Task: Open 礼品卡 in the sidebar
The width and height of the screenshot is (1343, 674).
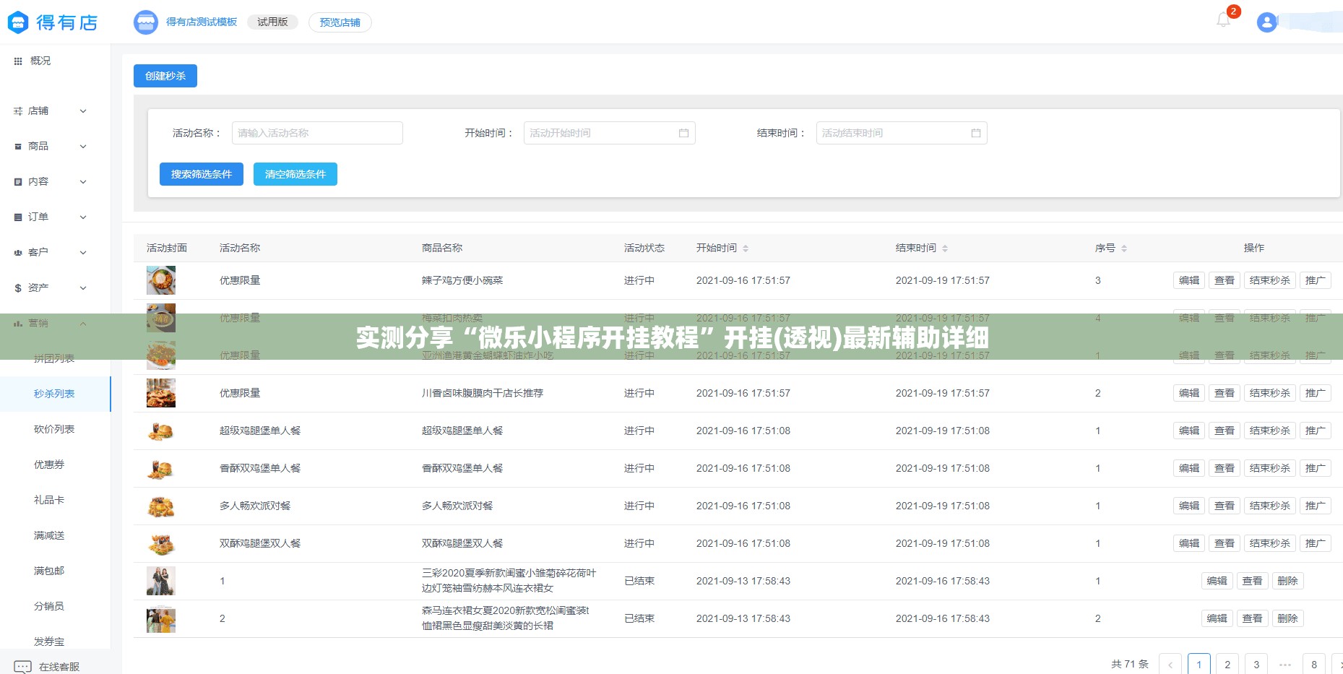Action: (x=49, y=500)
